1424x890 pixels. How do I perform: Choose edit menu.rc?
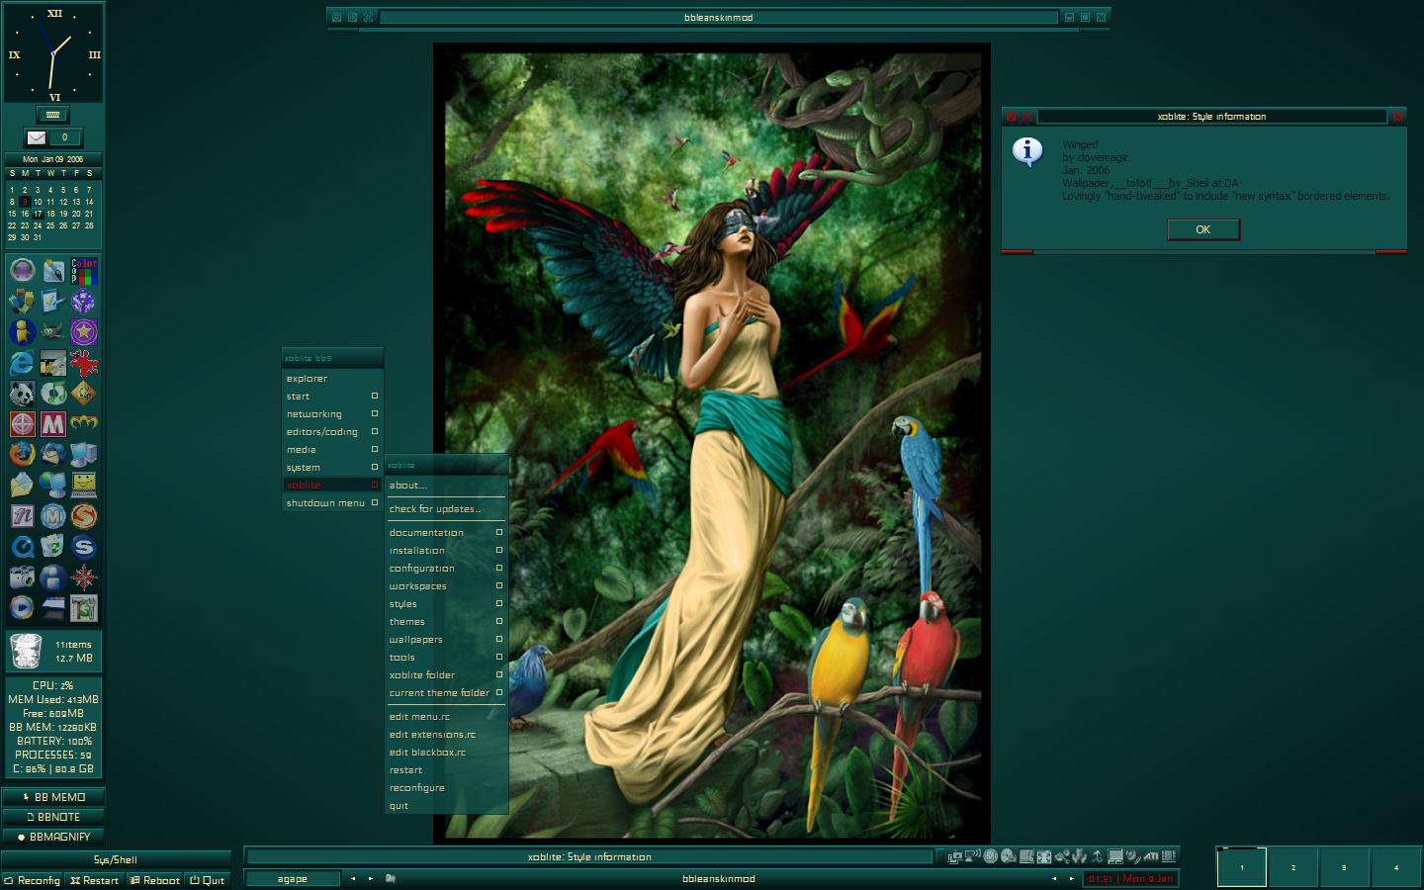[446, 717]
